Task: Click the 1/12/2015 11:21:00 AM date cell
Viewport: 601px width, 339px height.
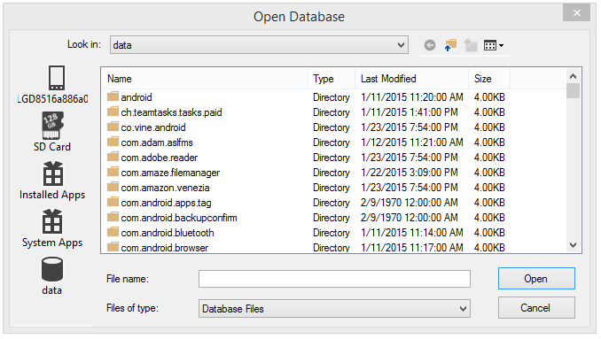Action: (411, 143)
